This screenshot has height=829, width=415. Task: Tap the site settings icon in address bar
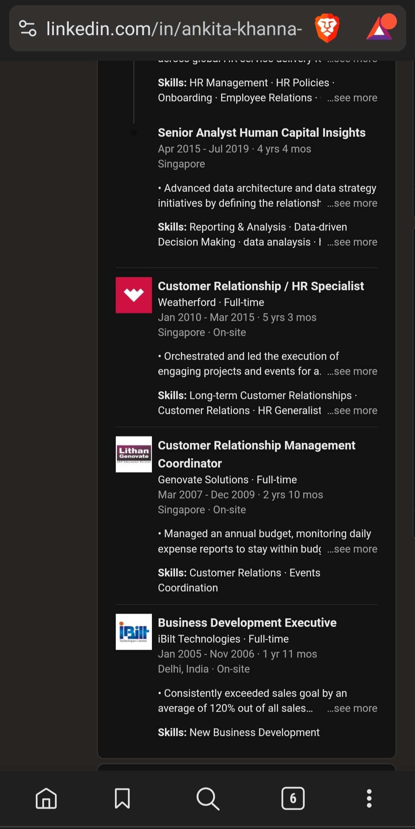[28, 28]
